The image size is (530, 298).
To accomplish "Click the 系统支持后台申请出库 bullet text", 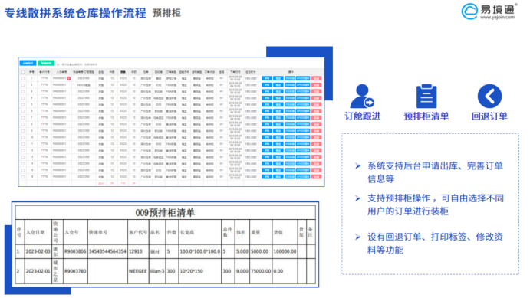I will [435, 172].
